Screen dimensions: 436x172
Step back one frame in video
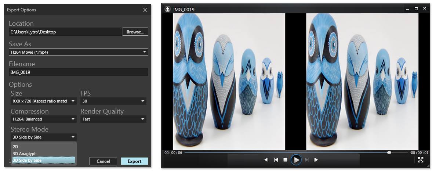(266, 160)
